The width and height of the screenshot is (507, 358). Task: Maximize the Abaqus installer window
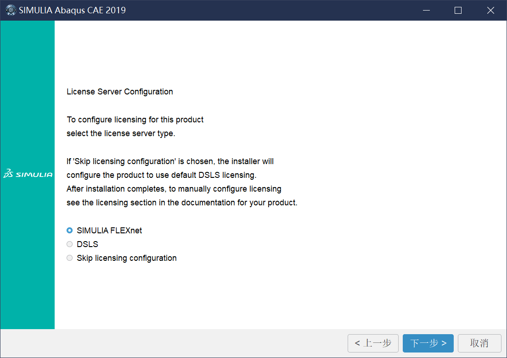point(458,10)
